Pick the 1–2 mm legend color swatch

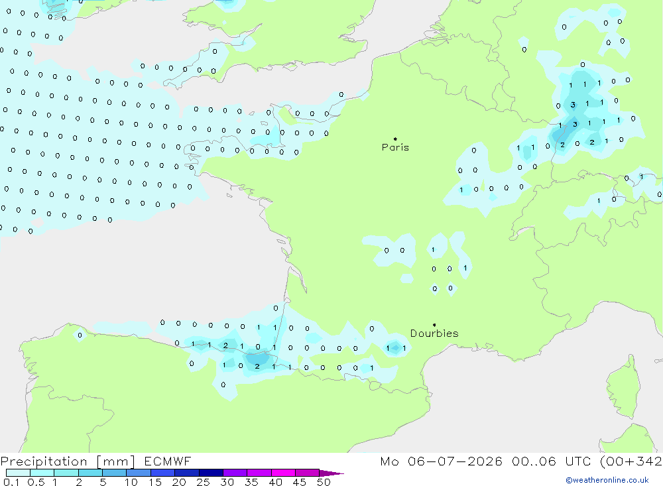pyautogui.click(x=66, y=473)
